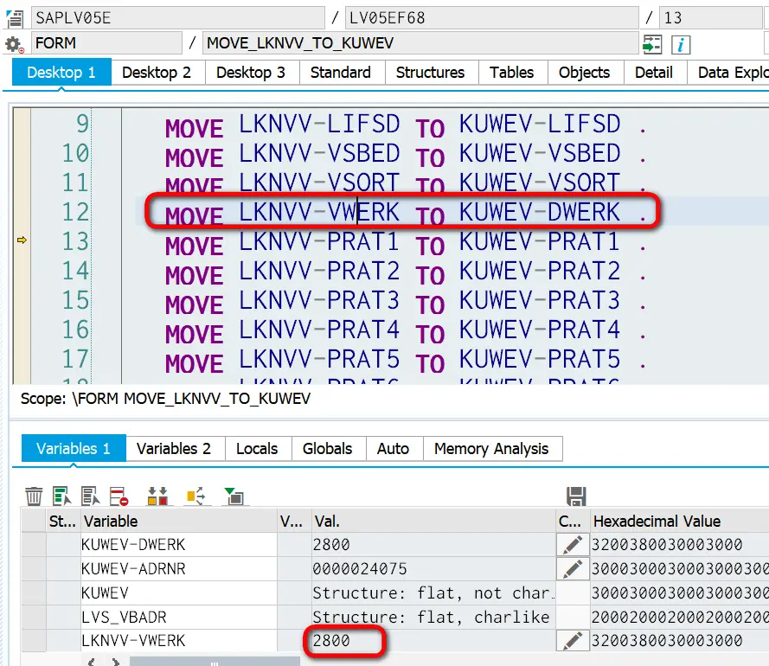Click code line 10 MOVE LKNVV-VSBED statement
This screenshot has width=769, height=666.
(x=405, y=154)
